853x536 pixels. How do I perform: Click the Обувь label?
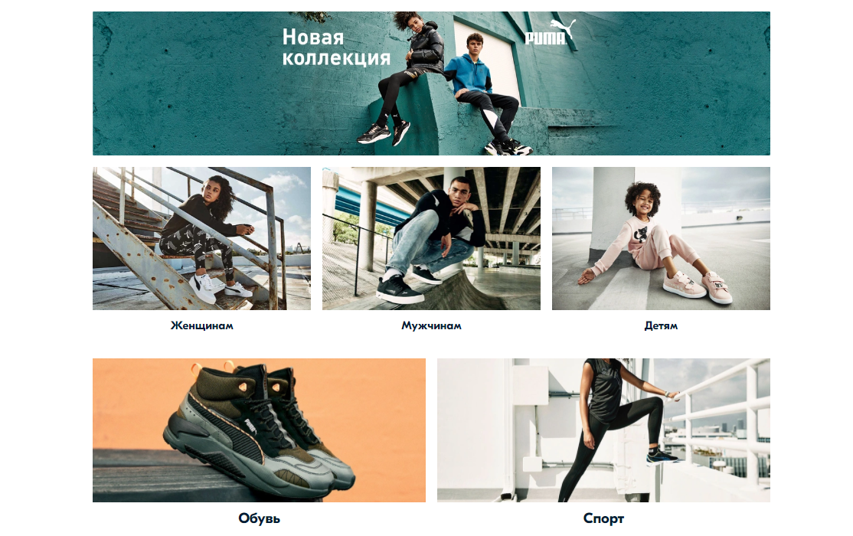(259, 518)
